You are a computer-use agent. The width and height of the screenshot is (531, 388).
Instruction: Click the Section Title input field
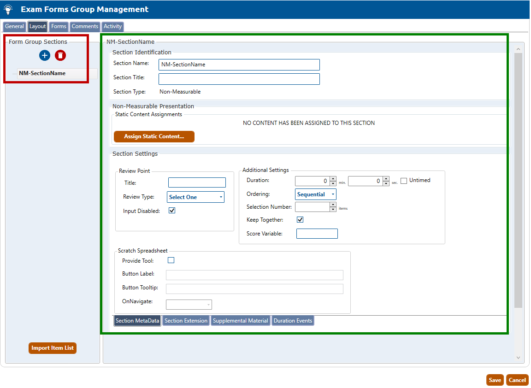pyautogui.click(x=239, y=79)
